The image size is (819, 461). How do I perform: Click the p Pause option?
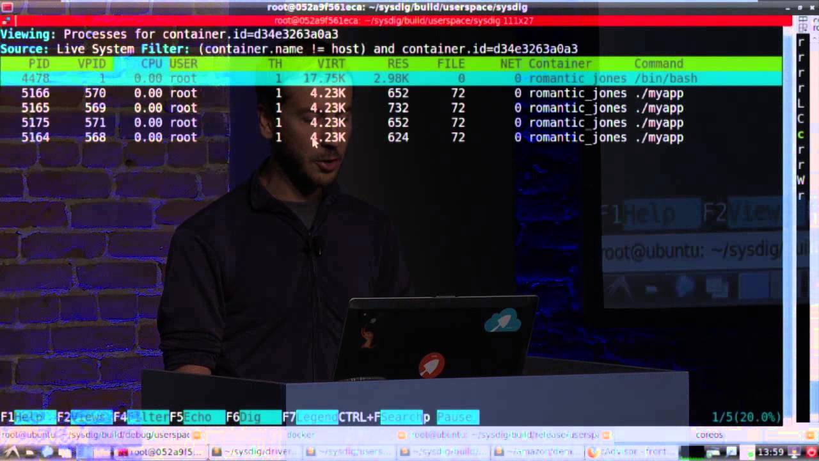(x=450, y=417)
